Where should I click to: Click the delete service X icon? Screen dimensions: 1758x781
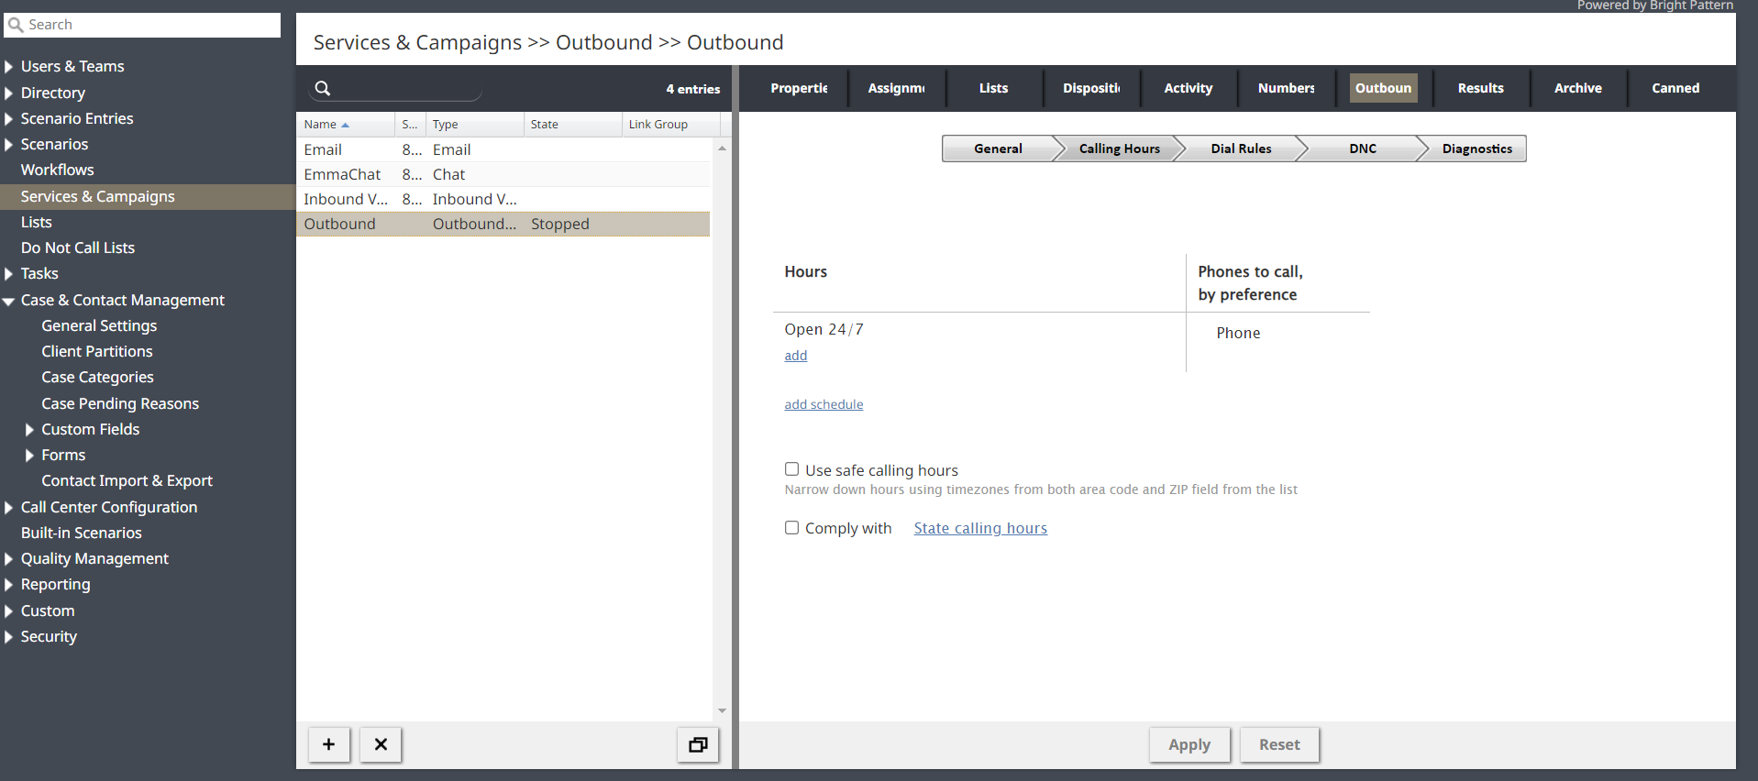[381, 744]
